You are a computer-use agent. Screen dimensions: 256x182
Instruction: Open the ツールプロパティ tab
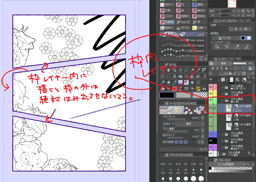pyautogui.click(x=180, y=103)
